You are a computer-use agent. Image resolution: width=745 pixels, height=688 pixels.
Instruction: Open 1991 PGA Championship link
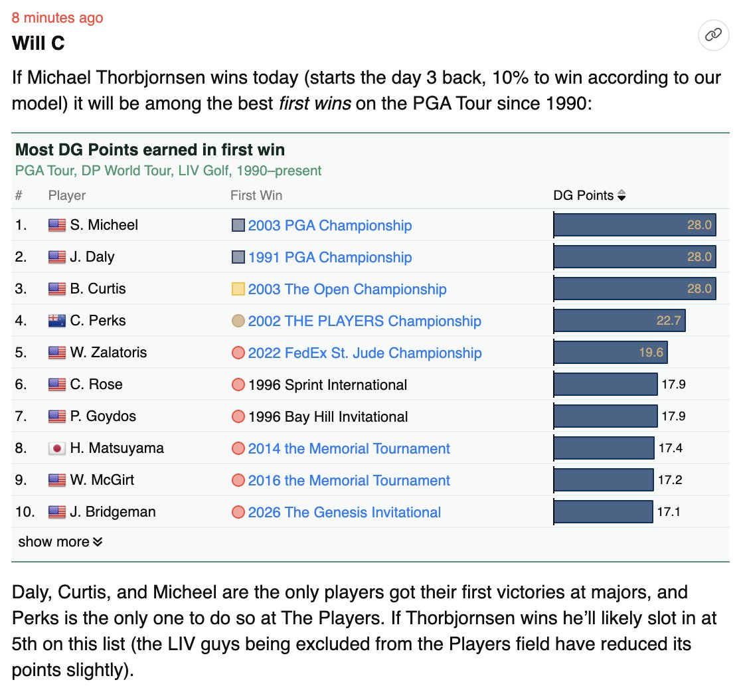[x=330, y=257]
